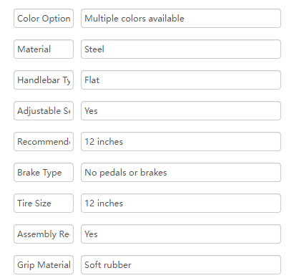Select the Brake Type label field
Viewport: 294px width, 278px height.
coord(44,173)
